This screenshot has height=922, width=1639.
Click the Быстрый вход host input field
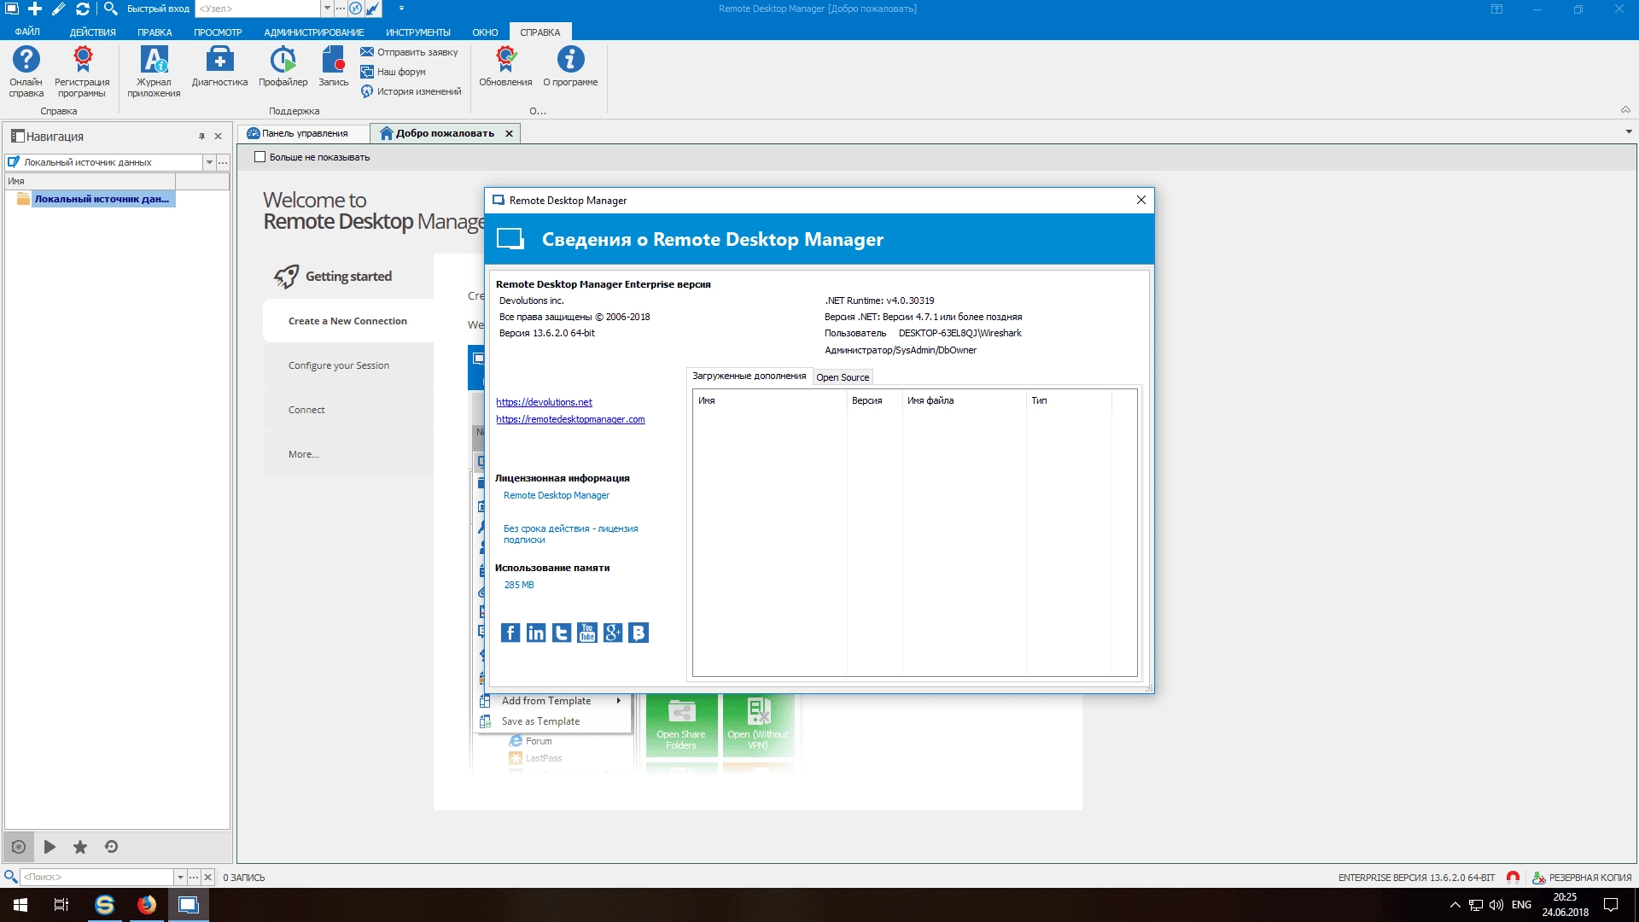258,9
